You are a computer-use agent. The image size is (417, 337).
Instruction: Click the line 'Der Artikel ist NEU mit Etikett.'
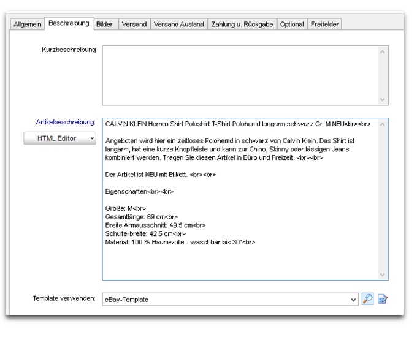(161, 175)
